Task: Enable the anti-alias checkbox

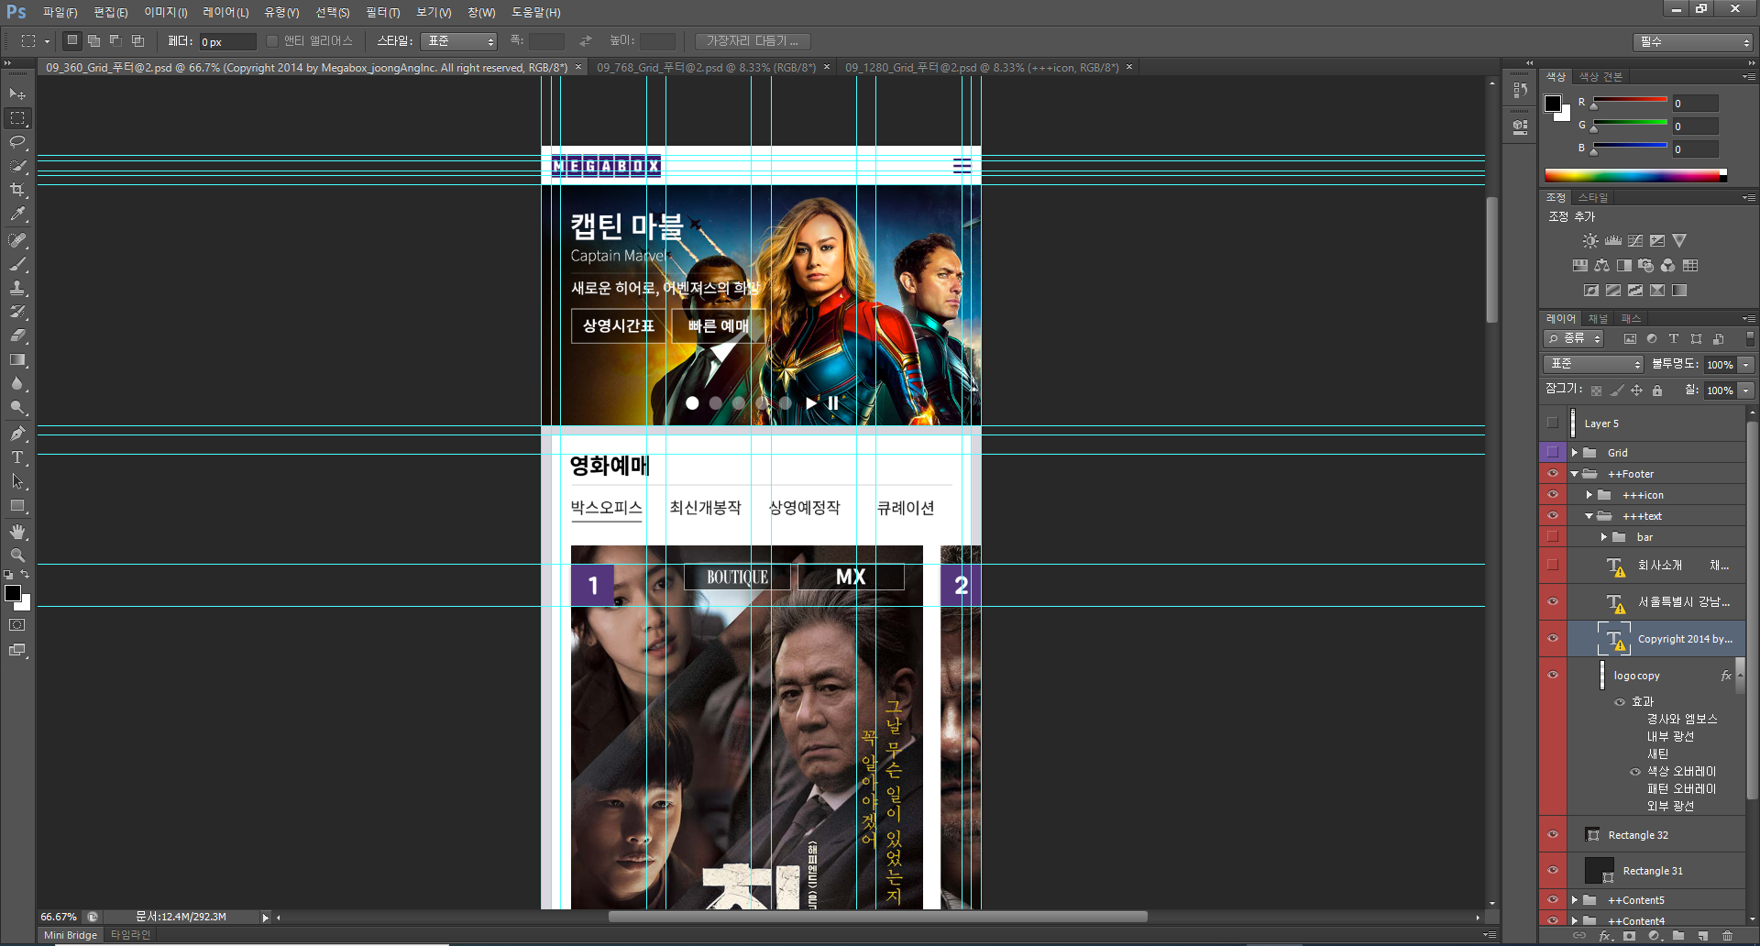Action: pos(272,41)
